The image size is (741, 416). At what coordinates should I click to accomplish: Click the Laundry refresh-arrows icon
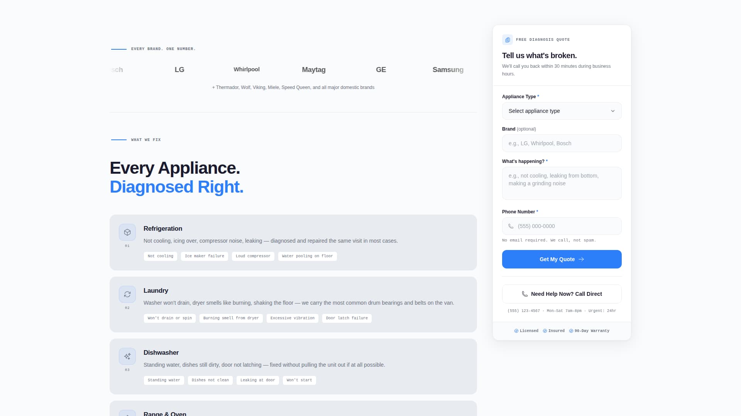127,294
